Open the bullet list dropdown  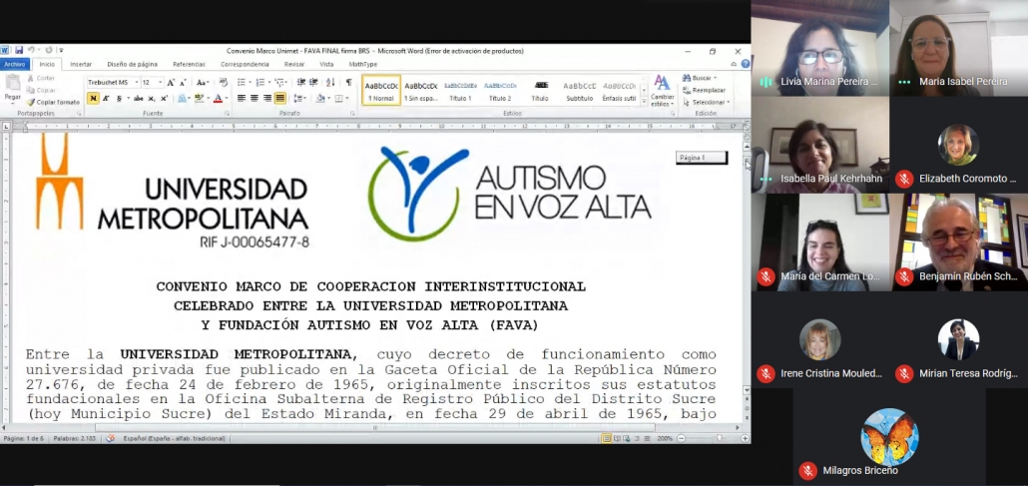point(250,83)
